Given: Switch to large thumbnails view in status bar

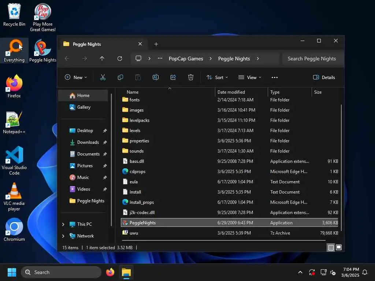Looking at the screenshot, I should 339,247.
